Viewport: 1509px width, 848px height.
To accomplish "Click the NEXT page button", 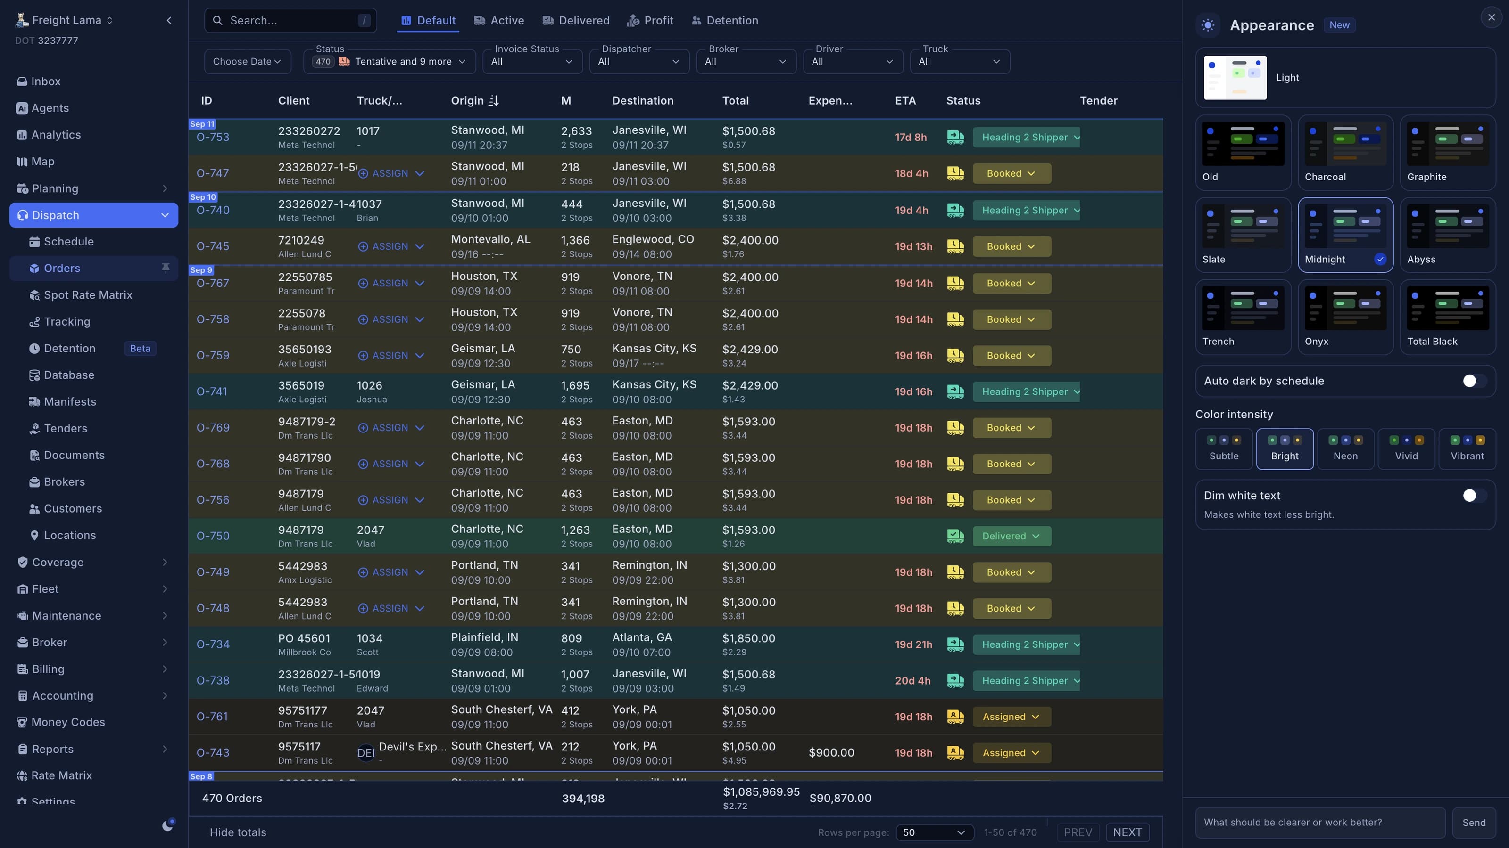I will pyautogui.click(x=1127, y=832).
